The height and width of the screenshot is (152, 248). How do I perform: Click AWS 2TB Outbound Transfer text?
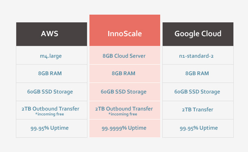coord(50,109)
